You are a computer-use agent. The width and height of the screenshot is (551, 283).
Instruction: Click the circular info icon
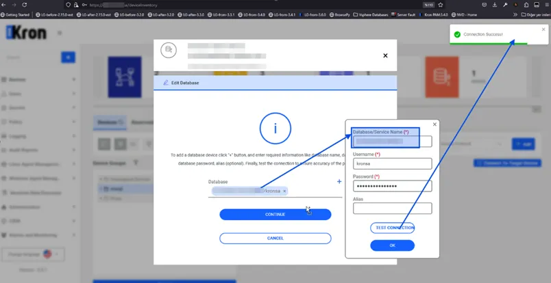[275, 129]
